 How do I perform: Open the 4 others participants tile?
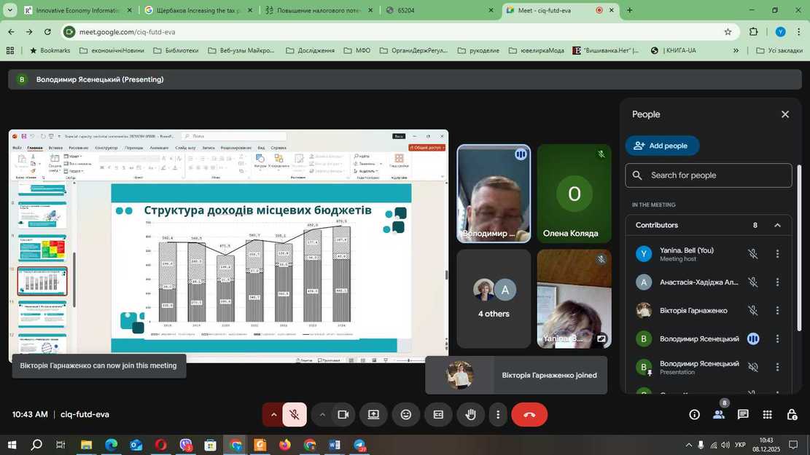coord(494,298)
